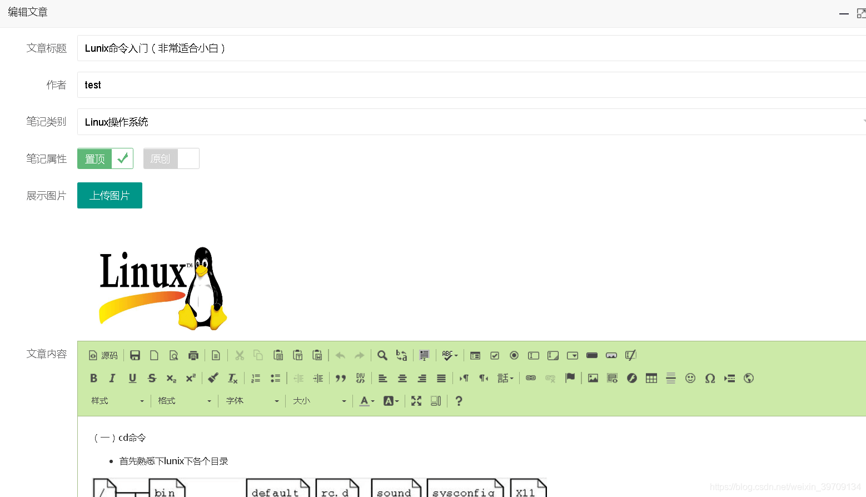Print the article content
The image size is (866, 497).
193,355
